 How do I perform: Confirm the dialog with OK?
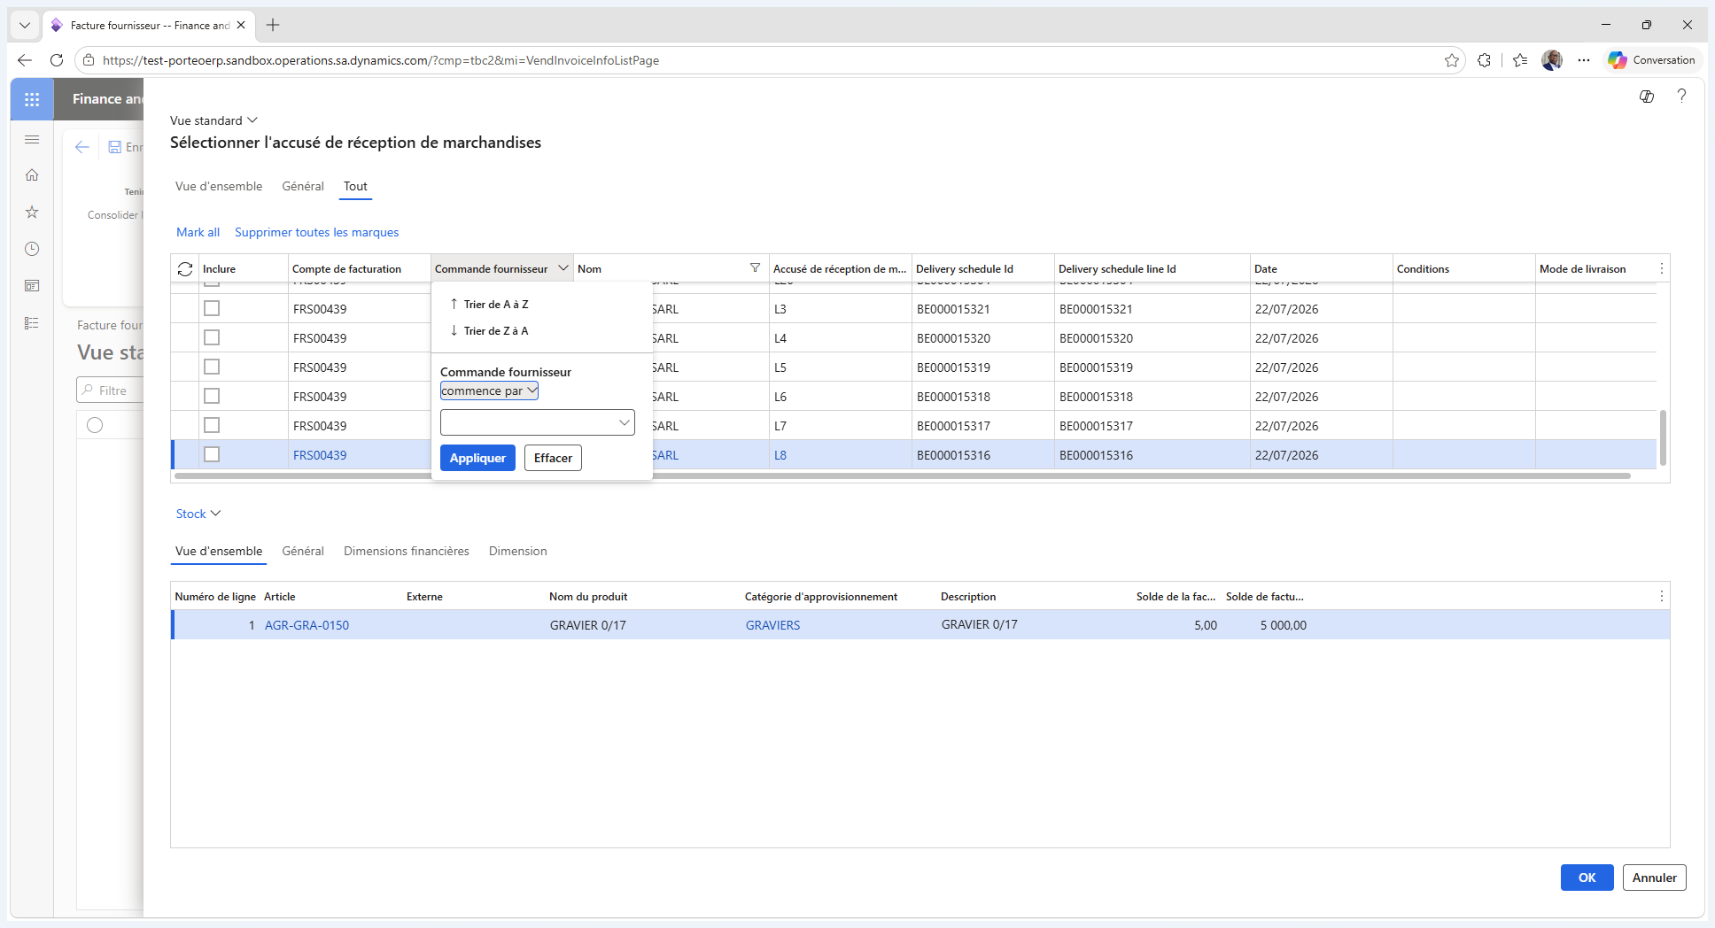pyautogui.click(x=1587, y=878)
